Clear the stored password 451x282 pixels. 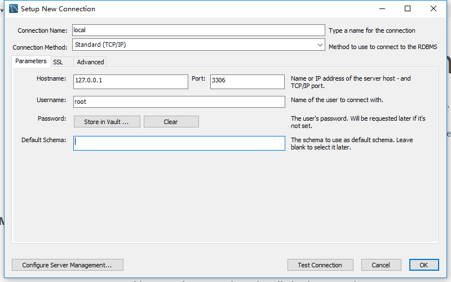tap(171, 122)
